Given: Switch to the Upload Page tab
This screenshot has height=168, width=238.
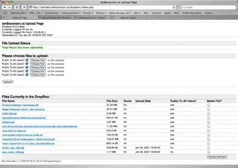Looking at the screenshot, I should point(20,18).
